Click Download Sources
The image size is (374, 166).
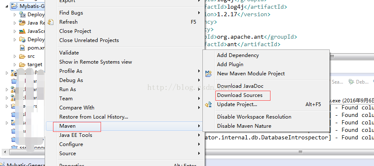(266, 95)
